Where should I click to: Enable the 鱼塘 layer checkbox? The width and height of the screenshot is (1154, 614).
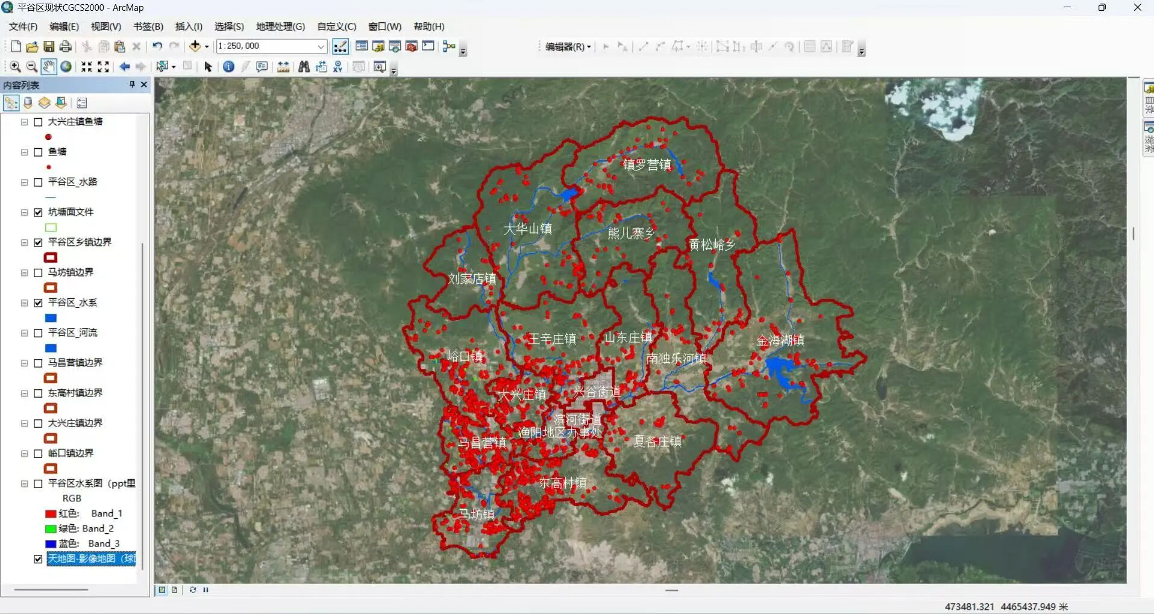point(38,152)
